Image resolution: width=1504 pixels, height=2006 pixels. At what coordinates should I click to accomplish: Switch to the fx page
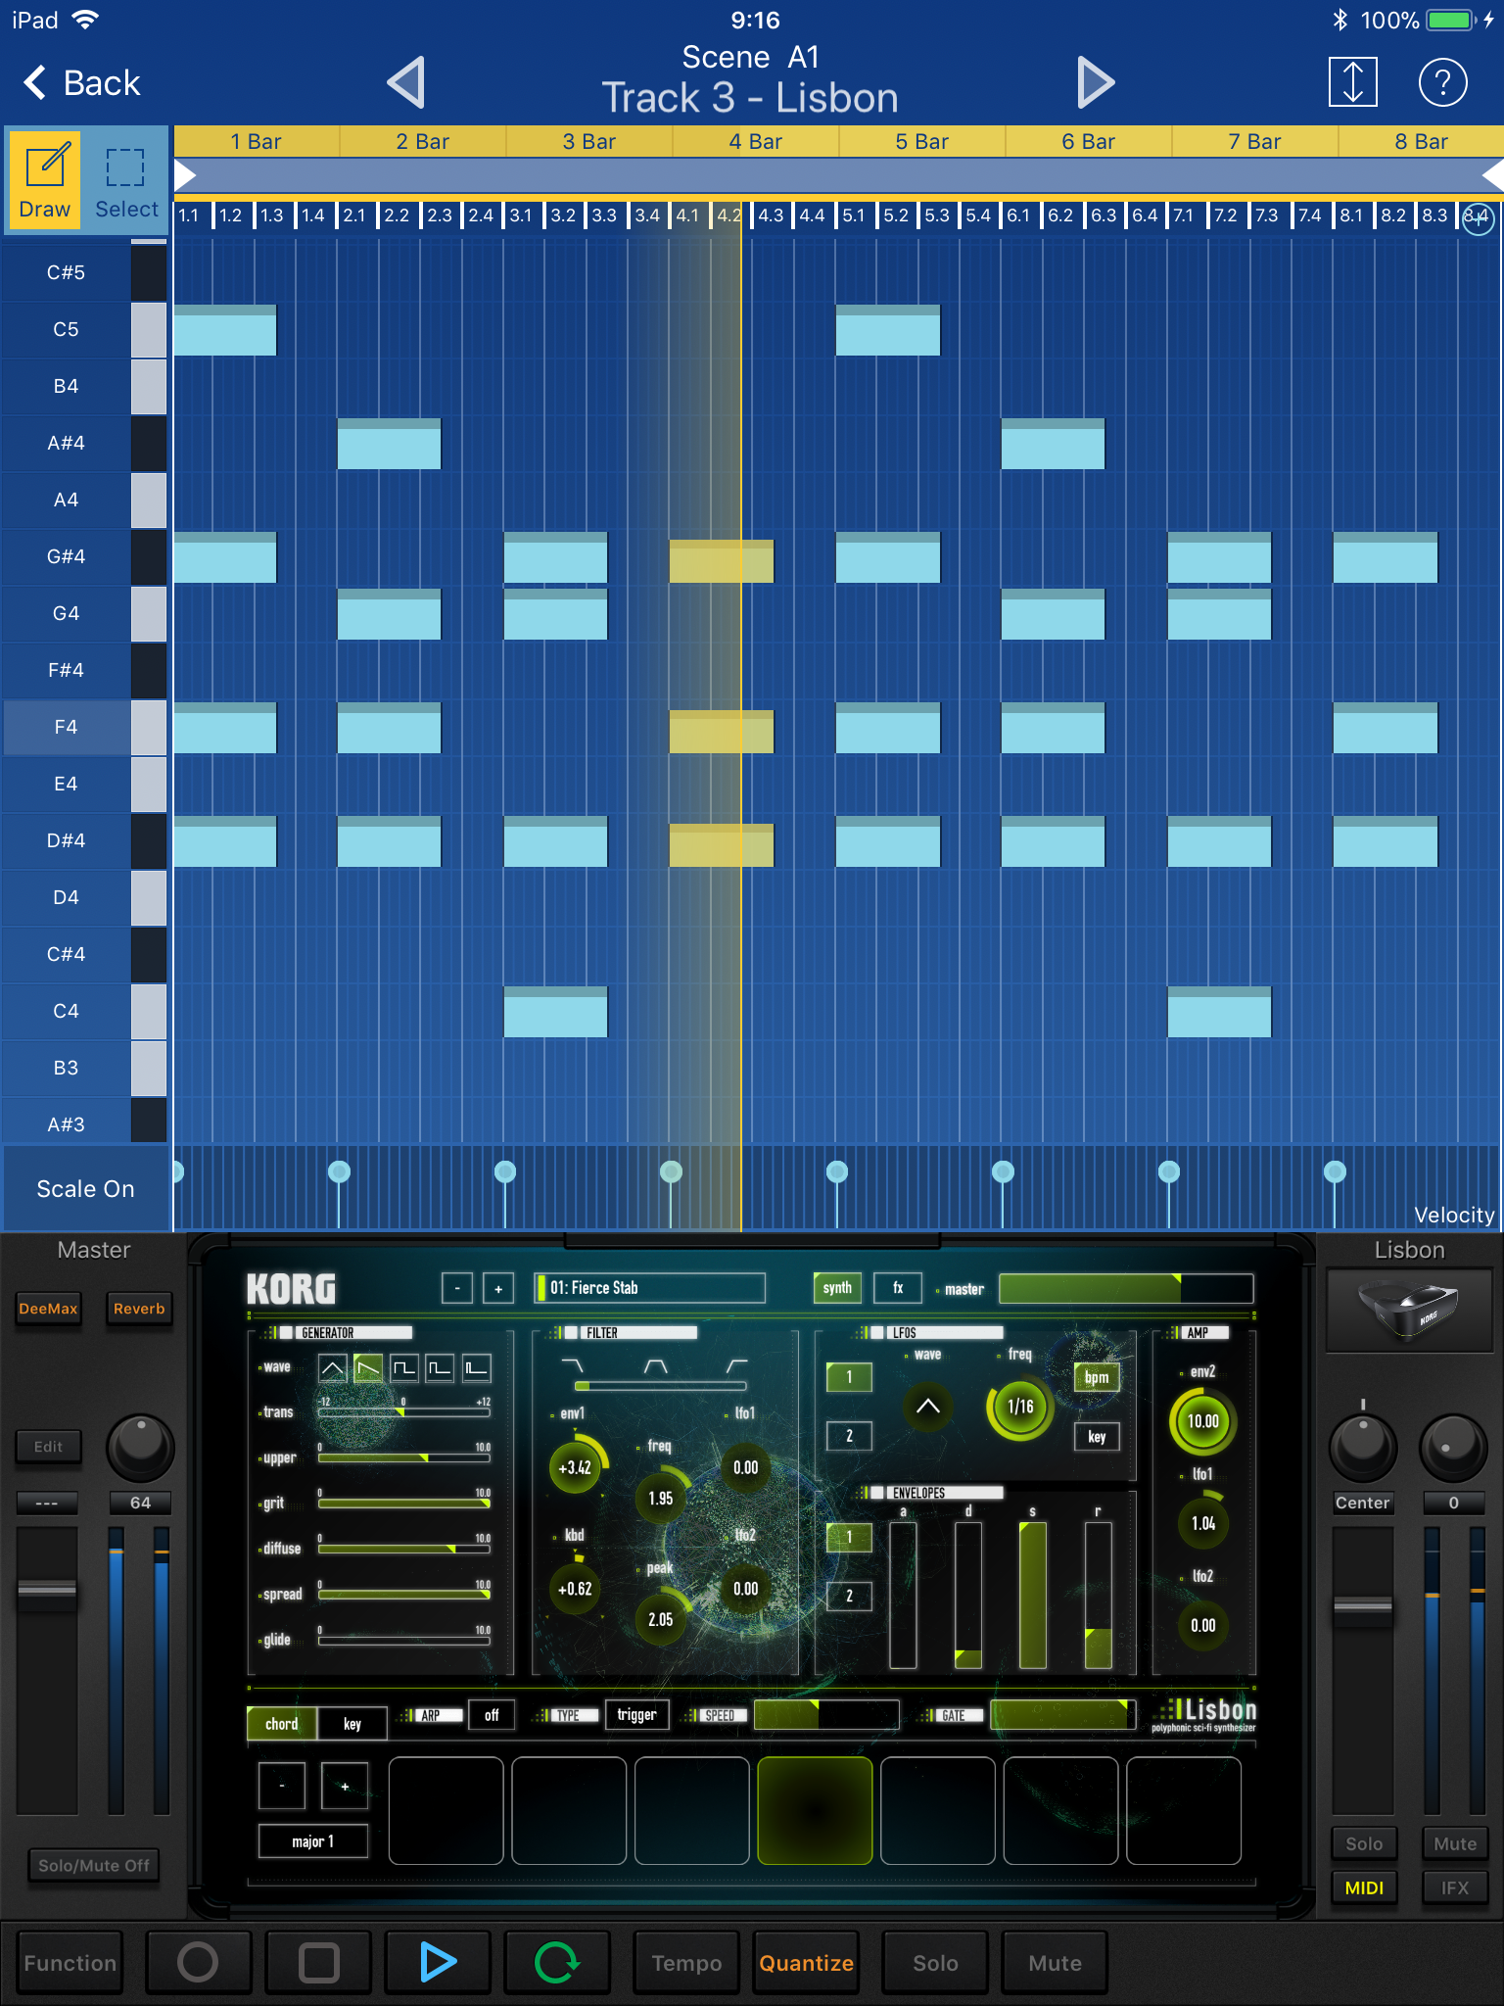click(898, 1288)
